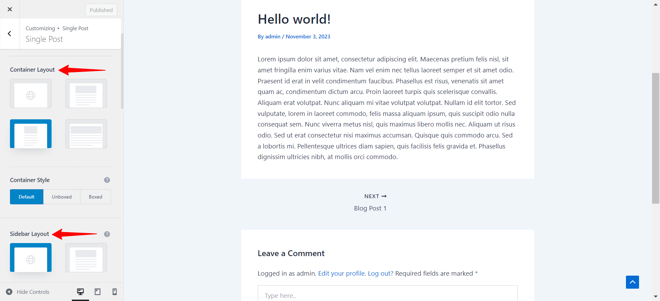Open the Container Style help icon

(x=107, y=180)
